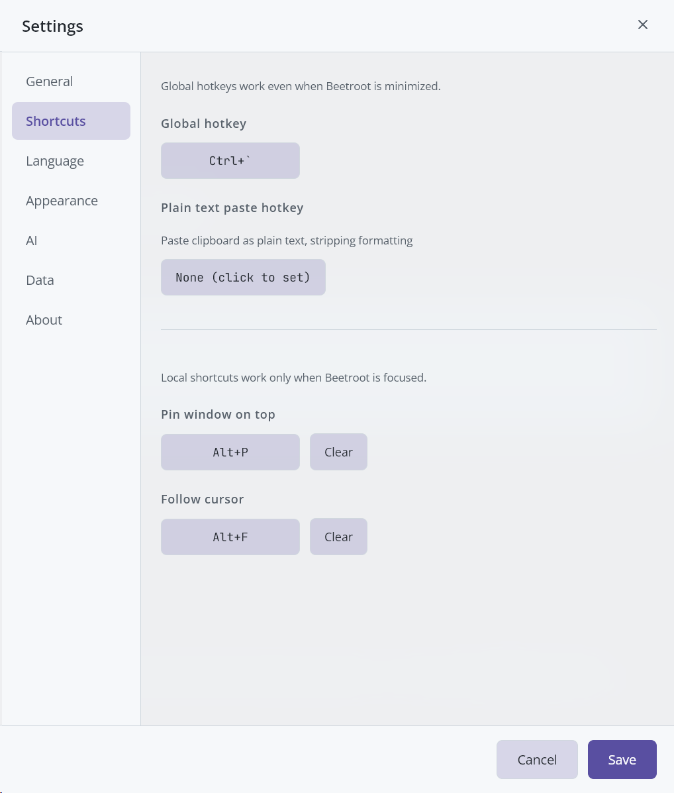The height and width of the screenshot is (793, 674).
Task: Clear the Pin window on top shortcut
Action: click(x=338, y=452)
